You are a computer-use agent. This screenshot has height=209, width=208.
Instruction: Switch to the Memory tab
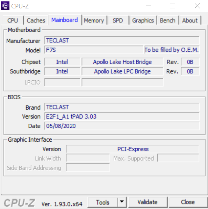94,21
